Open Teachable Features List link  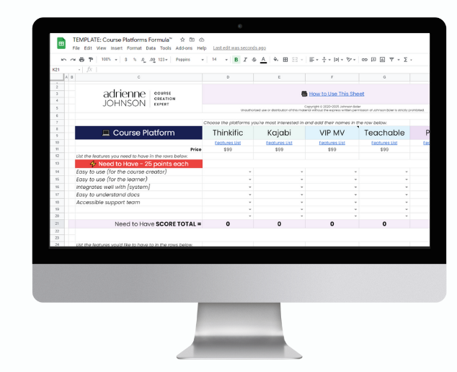(384, 143)
